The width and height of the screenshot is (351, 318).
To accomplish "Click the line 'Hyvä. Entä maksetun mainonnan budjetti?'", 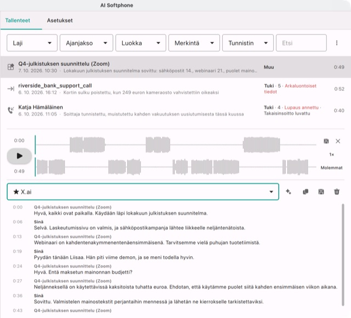I will 83,272.
